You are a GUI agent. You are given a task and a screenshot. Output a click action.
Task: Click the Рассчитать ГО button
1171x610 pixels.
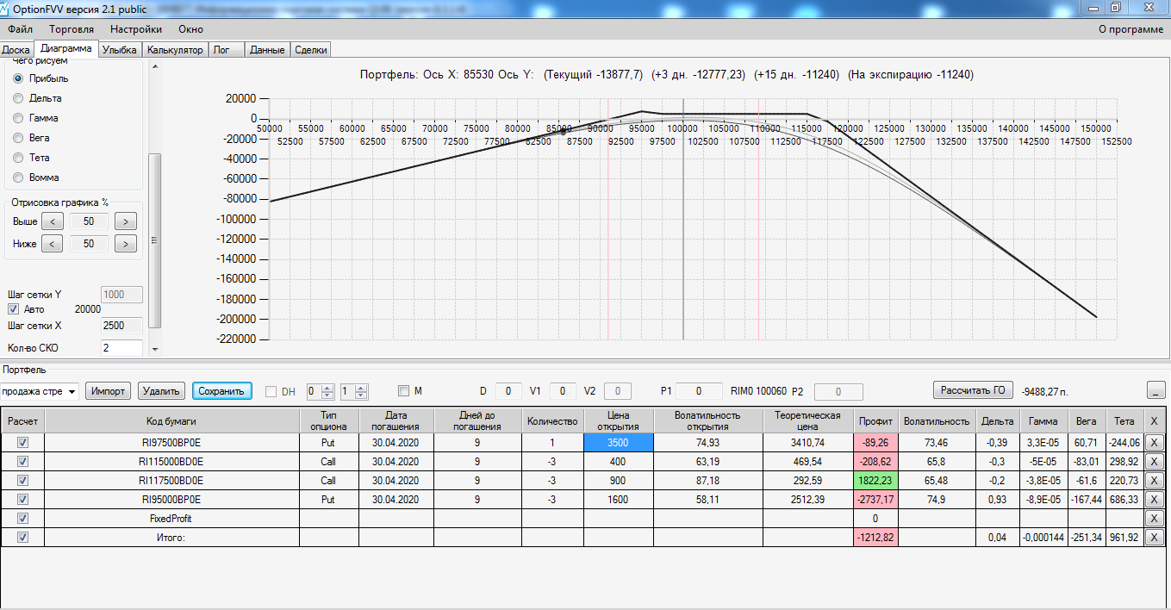pos(973,390)
